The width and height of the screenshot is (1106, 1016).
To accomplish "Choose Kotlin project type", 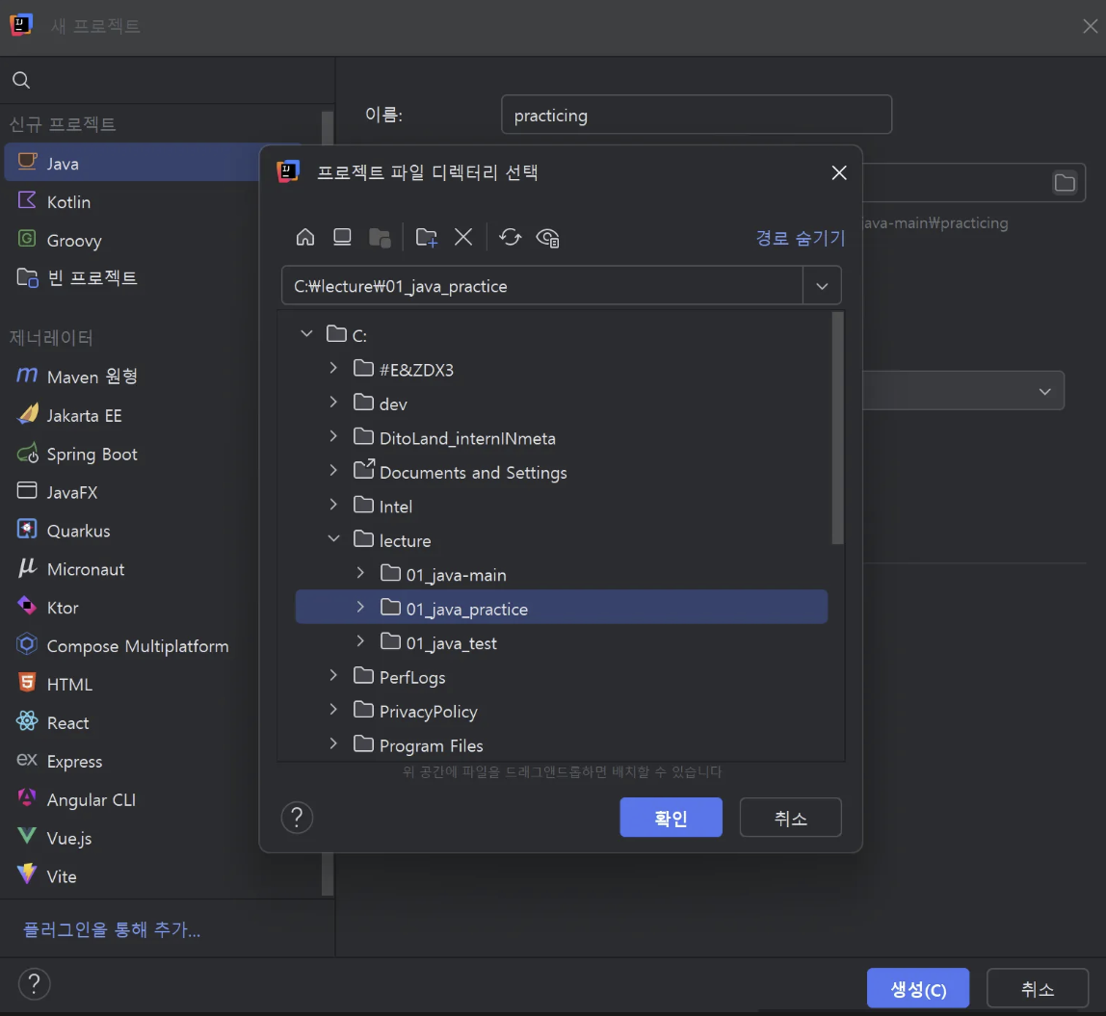I will tap(68, 202).
